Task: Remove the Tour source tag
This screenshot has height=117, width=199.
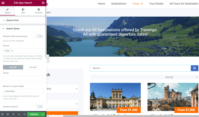Action: pos(5,51)
